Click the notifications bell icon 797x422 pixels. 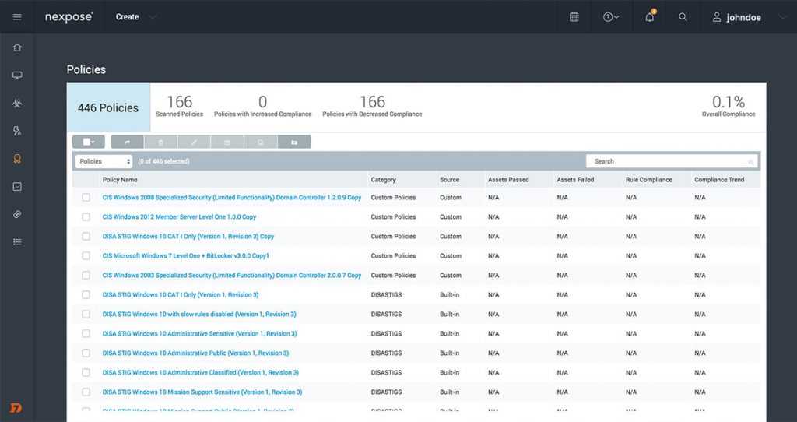coord(650,17)
